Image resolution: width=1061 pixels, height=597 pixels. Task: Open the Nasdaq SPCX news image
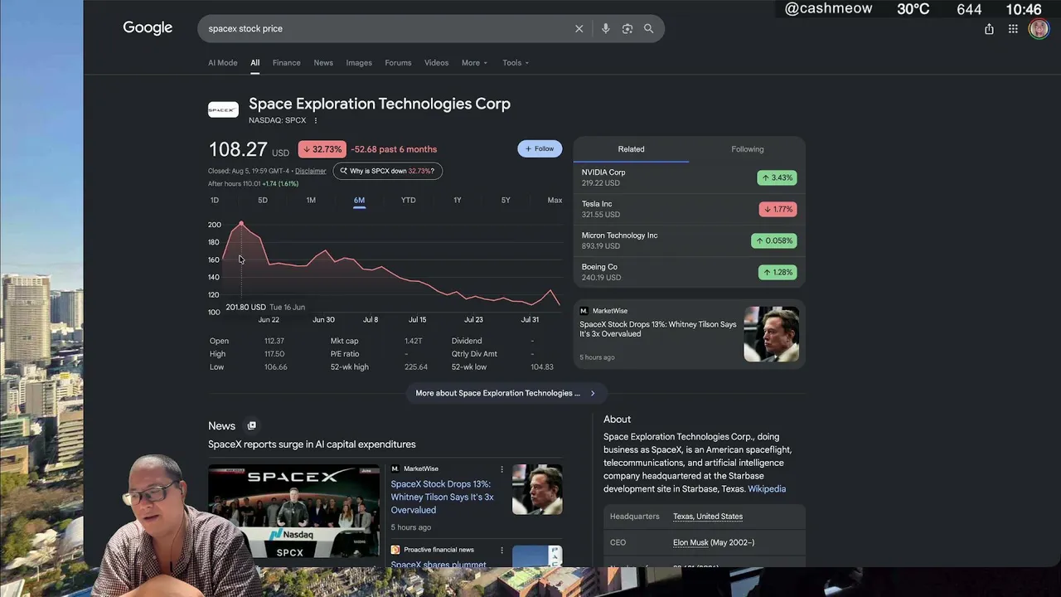coord(293,512)
